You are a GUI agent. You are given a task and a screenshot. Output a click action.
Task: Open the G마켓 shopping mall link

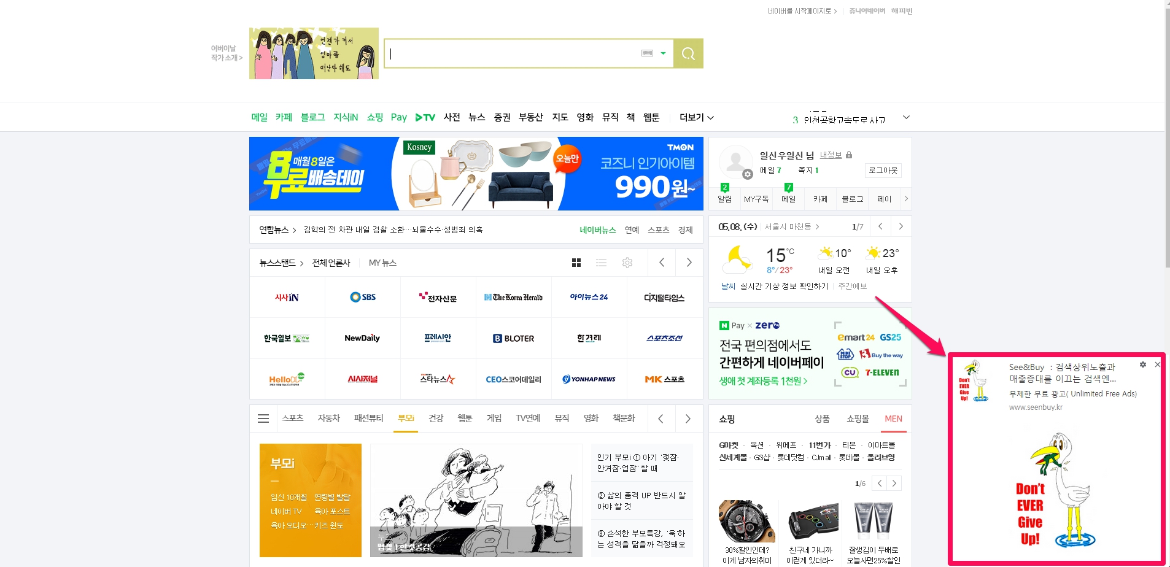729,445
